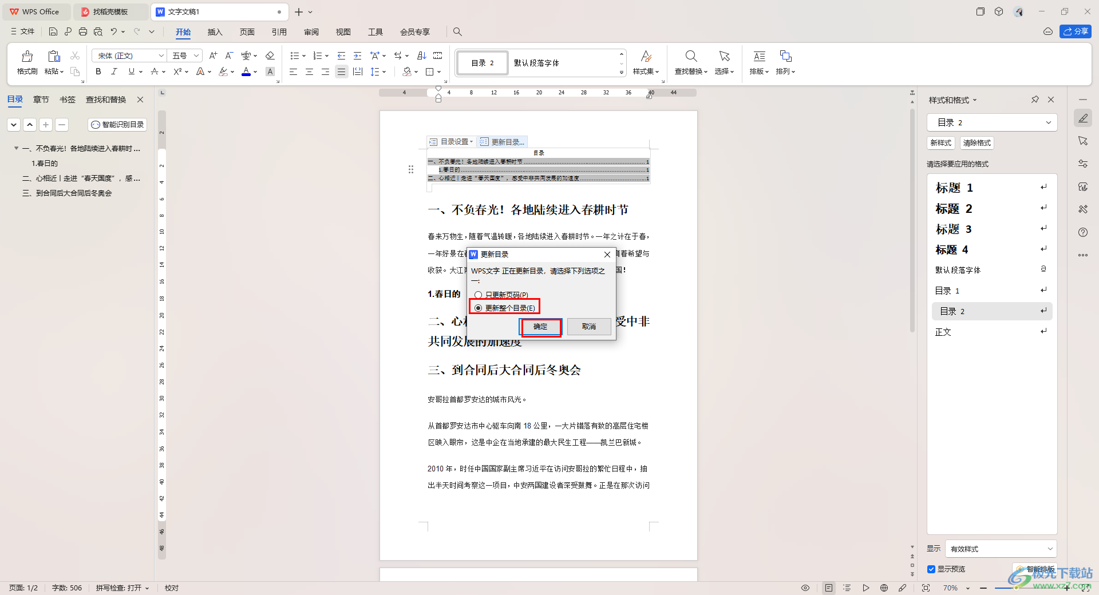Click the decrease font size icon

click(x=229, y=55)
